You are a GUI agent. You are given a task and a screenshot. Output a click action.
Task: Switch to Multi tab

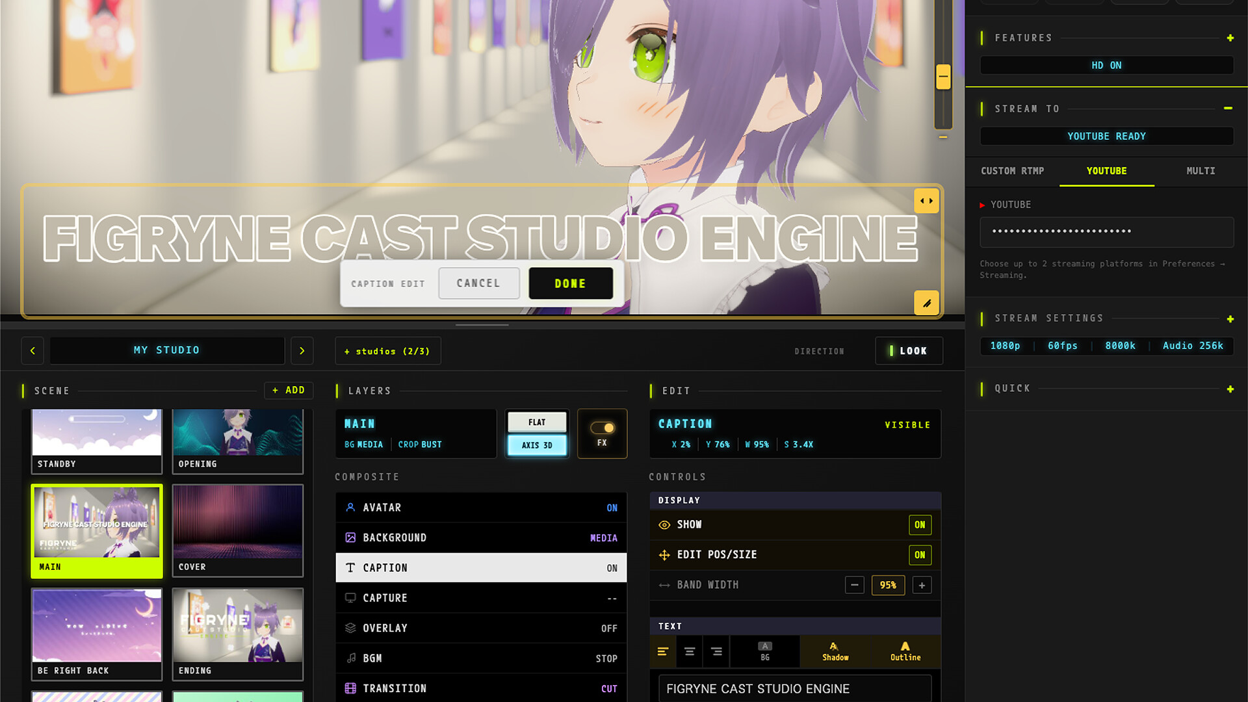[1201, 171]
